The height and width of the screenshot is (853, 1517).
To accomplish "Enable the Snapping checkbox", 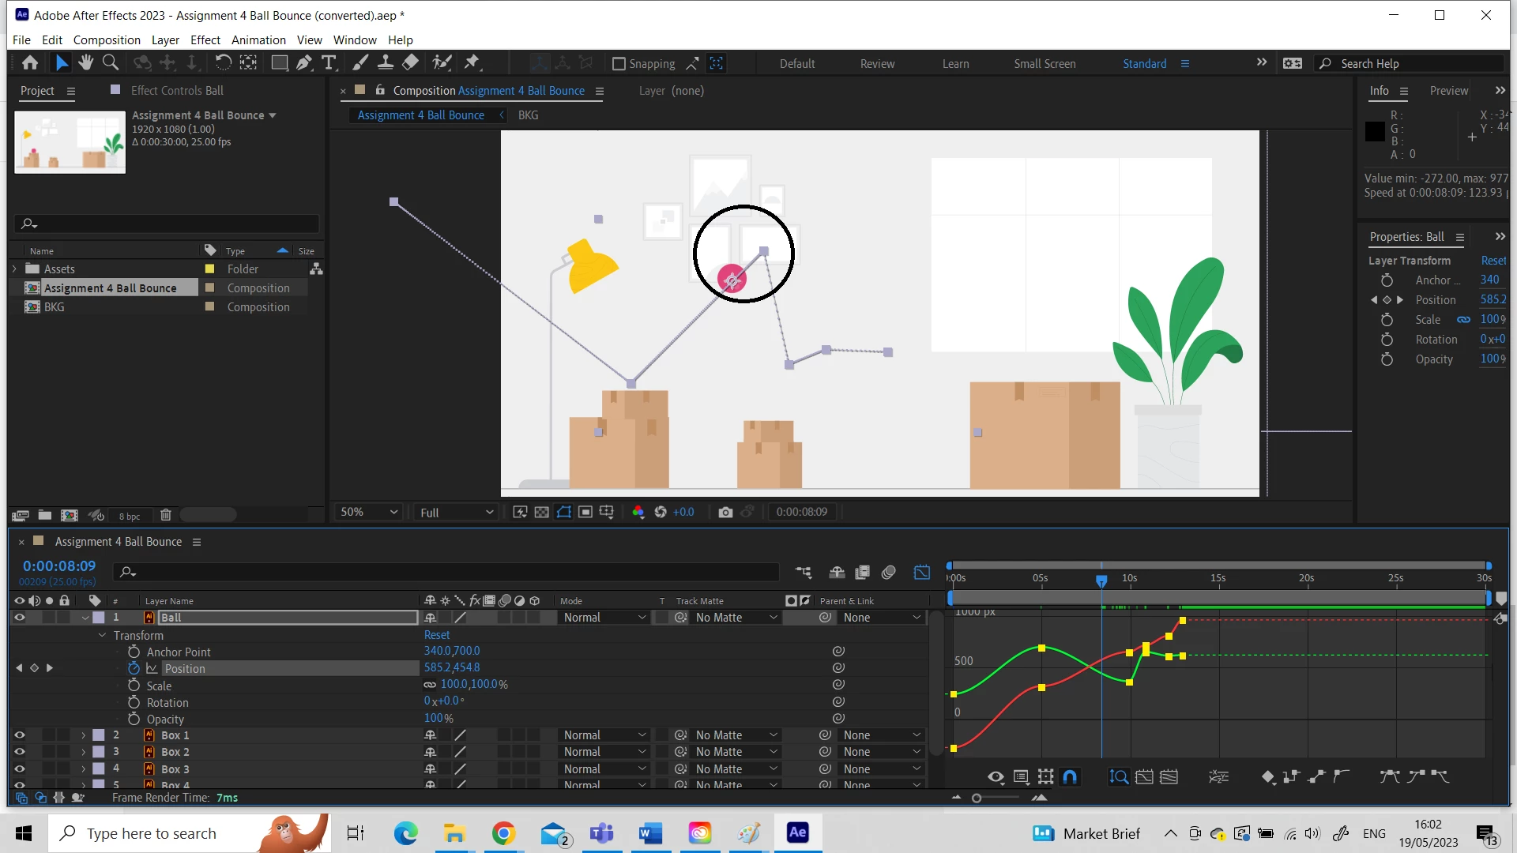I will (619, 64).
